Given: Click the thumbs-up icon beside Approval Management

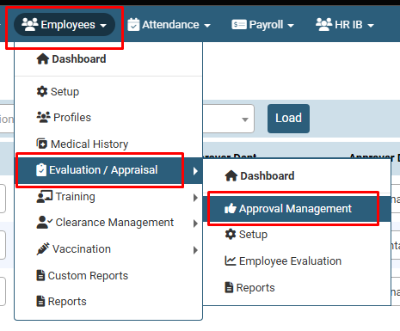Looking at the screenshot, I should (x=231, y=208).
